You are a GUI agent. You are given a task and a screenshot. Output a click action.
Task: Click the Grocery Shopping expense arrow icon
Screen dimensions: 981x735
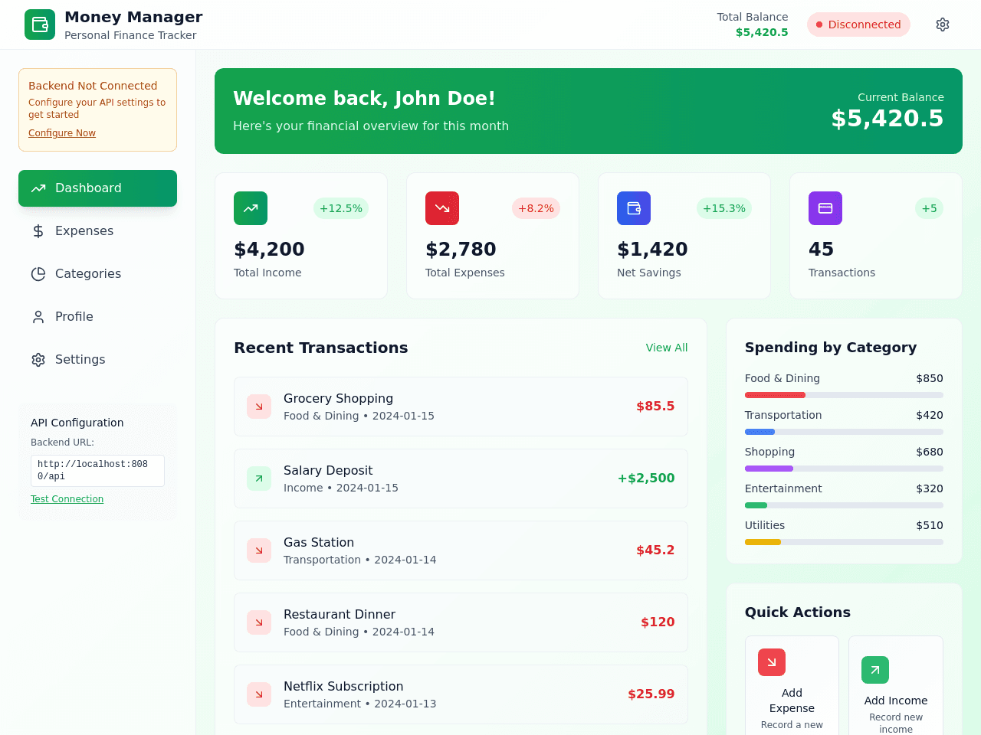[x=259, y=407]
